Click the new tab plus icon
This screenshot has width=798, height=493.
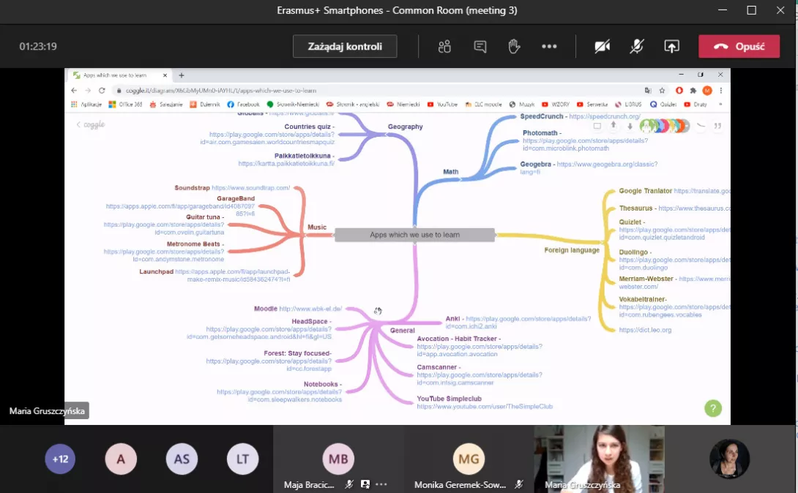click(182, 75)
